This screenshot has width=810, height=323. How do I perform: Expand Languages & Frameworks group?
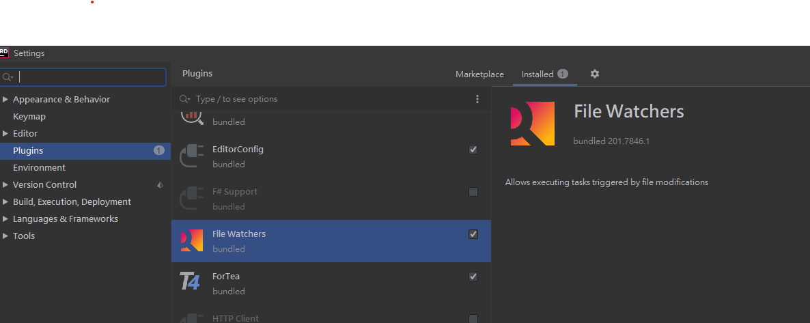[5, 219]
